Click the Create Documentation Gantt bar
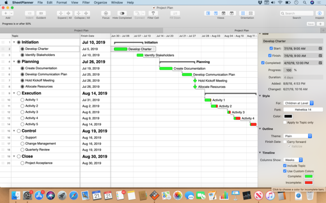 coord(166,68)
